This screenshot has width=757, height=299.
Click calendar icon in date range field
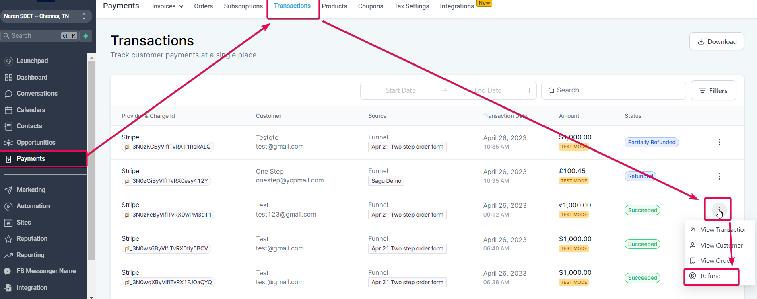coord(526,90)
